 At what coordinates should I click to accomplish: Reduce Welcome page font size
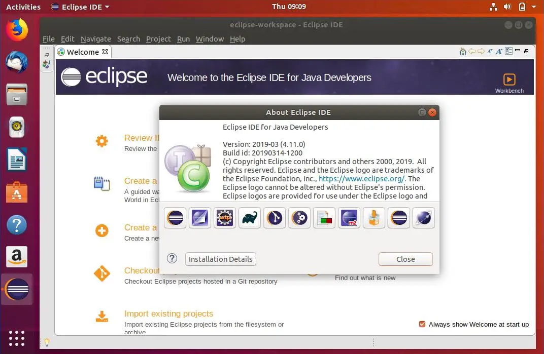490,51
